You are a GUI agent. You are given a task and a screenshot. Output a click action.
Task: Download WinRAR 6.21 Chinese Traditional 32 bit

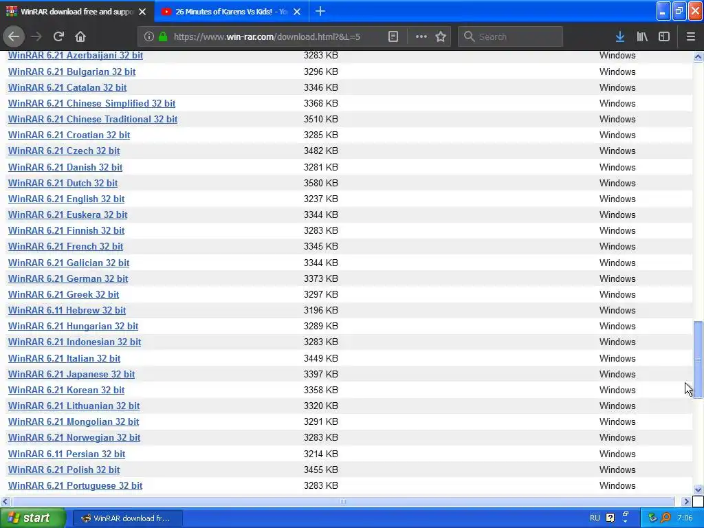(x=93, y=119)
